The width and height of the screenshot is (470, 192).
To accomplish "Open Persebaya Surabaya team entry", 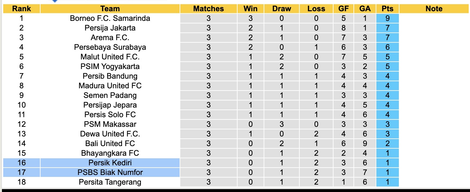I will 110,47.
